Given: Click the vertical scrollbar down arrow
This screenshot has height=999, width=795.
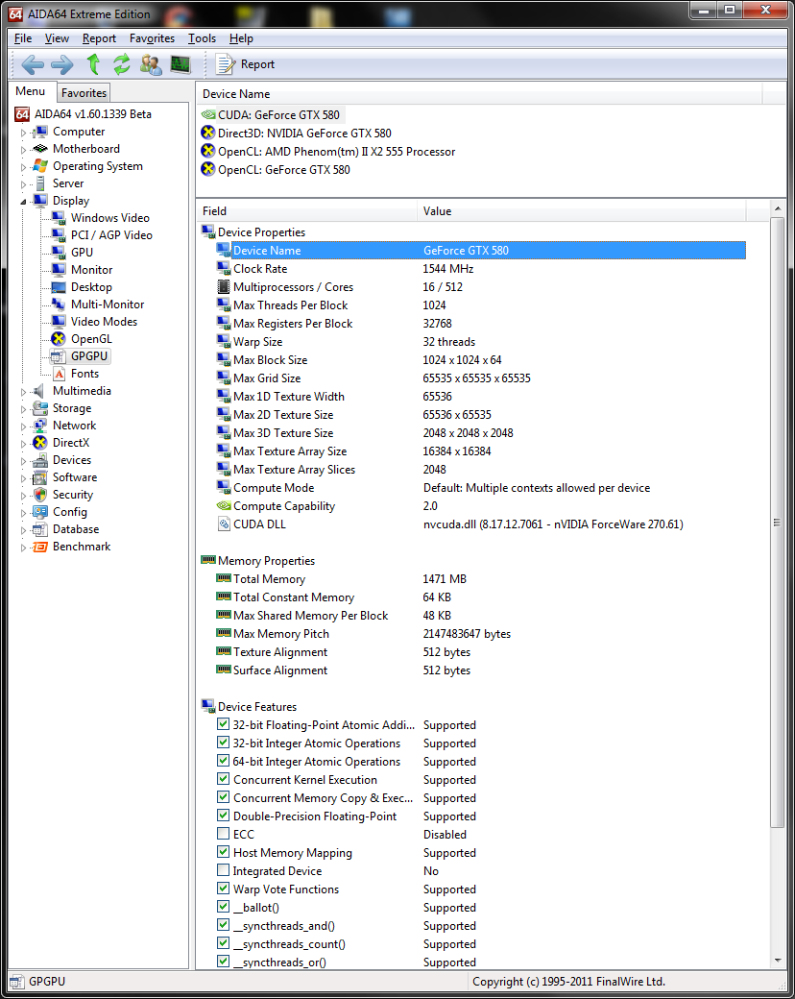Looking at the screenshot, I should (x=777, y=961).
